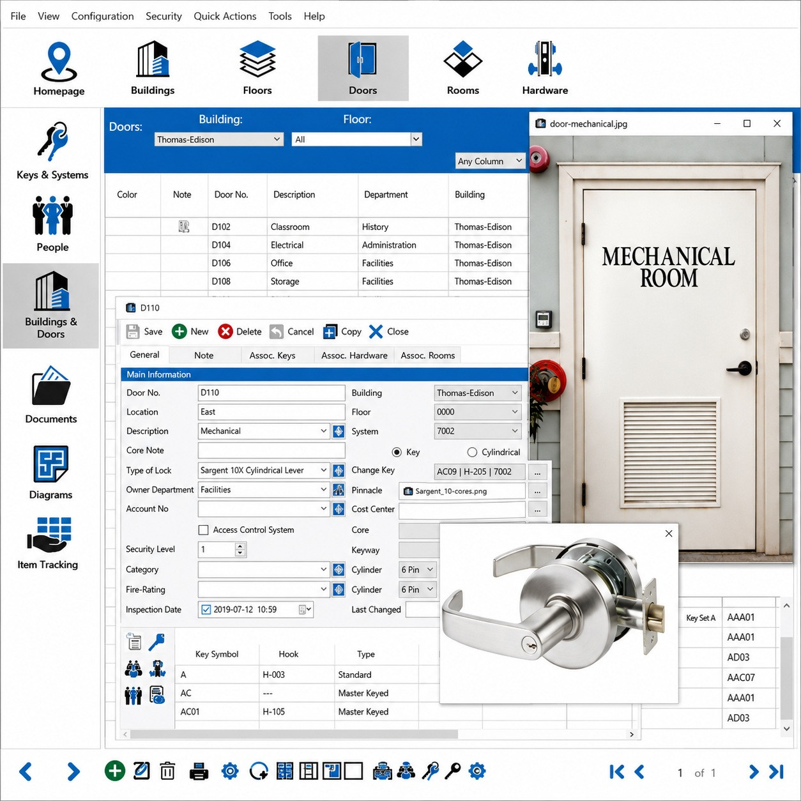Open the Hardware view

click(x=545, y=68)
